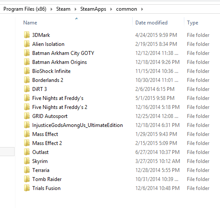
Task: Click the date 12/28/2014 5:55 PM
Action: point(157,170)
